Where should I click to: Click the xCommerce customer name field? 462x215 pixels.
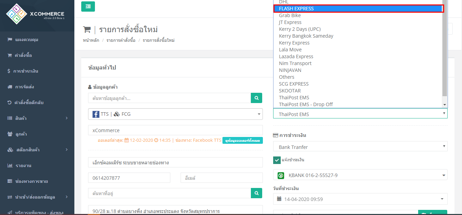click(x=175, y=130)
